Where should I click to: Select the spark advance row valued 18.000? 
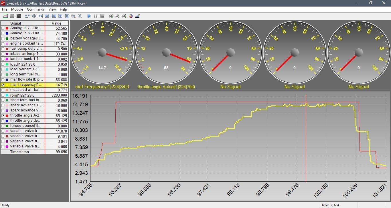[x=34, y=105]
